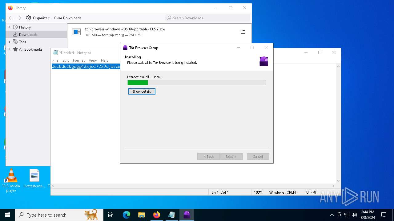The width and height of the screenshot is (394, 221).
Task: Click the Organize gear icon in Library
Action: click(x=29, y=18)
